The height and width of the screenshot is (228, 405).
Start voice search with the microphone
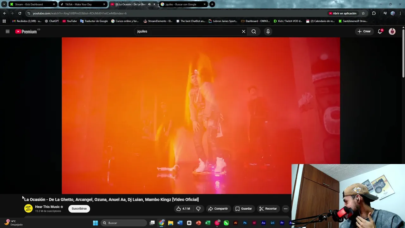pyautogui.click(x=268, y=31)
